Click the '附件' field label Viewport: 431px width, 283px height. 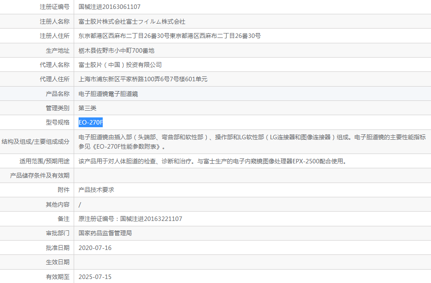[63, 190]
